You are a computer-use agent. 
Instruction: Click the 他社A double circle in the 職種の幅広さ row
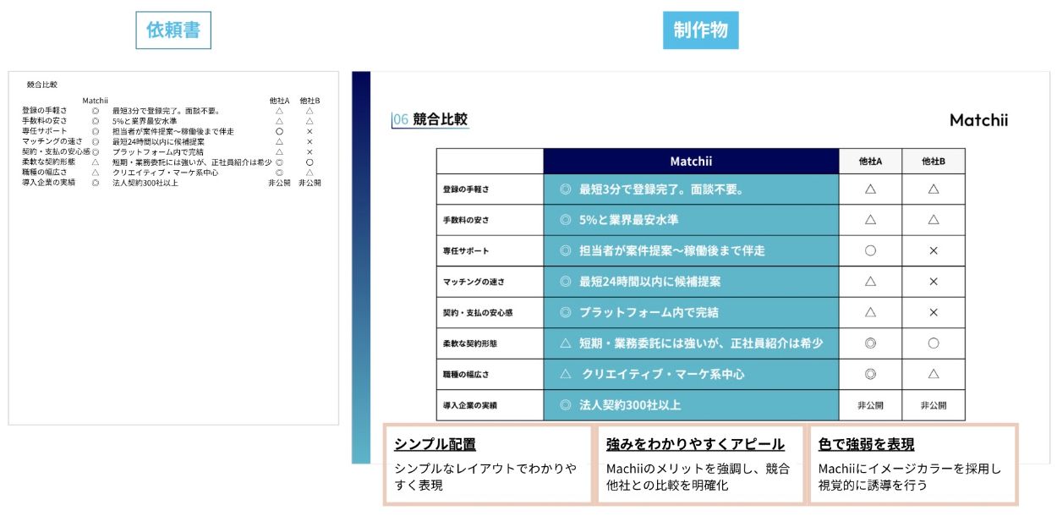tap(870, 374)
